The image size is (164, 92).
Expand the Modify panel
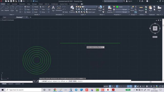(x=37, y=15)
